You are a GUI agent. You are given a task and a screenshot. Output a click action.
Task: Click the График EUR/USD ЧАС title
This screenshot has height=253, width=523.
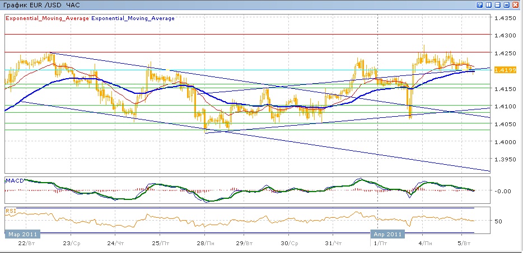[x=40, y=4]
